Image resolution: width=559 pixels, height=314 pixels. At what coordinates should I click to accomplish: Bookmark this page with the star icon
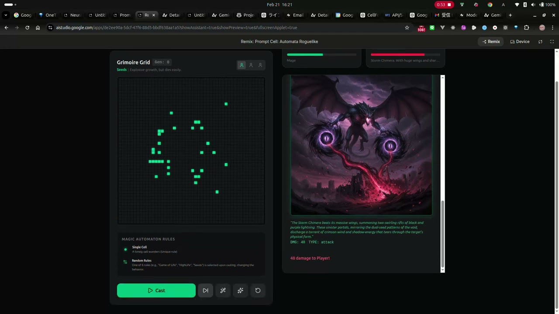407,27
